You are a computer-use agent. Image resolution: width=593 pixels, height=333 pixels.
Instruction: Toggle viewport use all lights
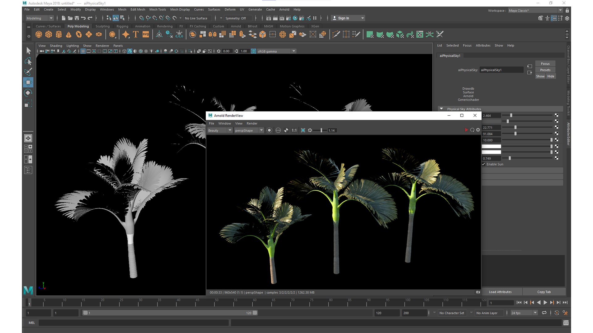click(x=151, y=51)
